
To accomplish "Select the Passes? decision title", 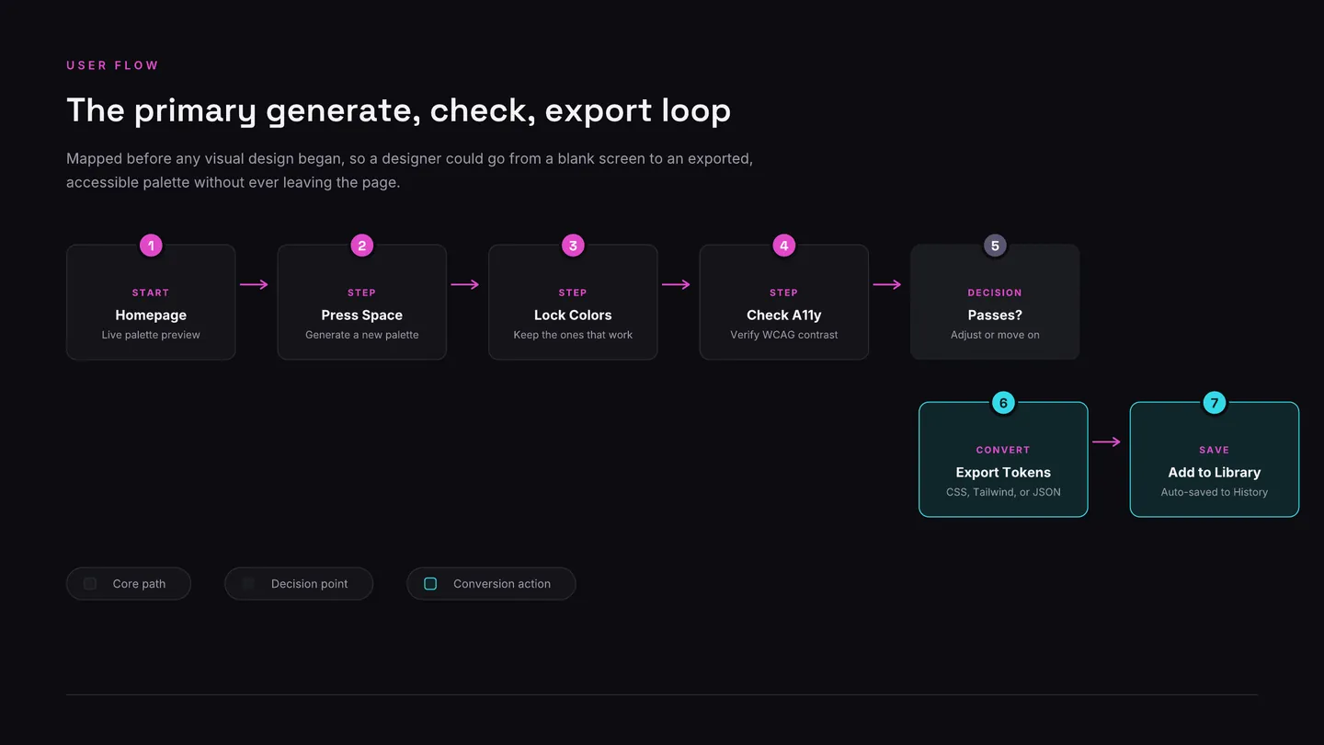I will coord(995,315).
